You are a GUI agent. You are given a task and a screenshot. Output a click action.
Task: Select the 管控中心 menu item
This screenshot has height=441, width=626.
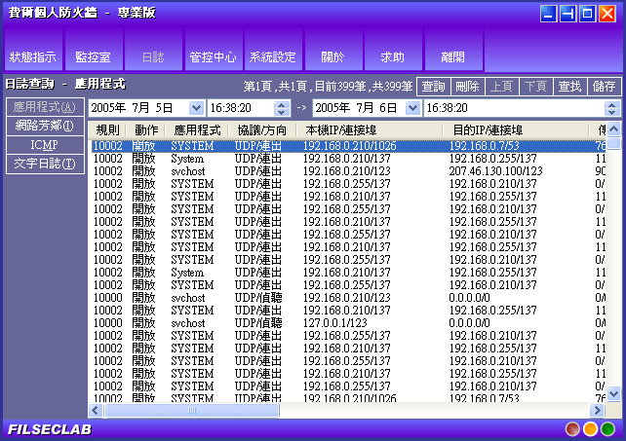212,57
